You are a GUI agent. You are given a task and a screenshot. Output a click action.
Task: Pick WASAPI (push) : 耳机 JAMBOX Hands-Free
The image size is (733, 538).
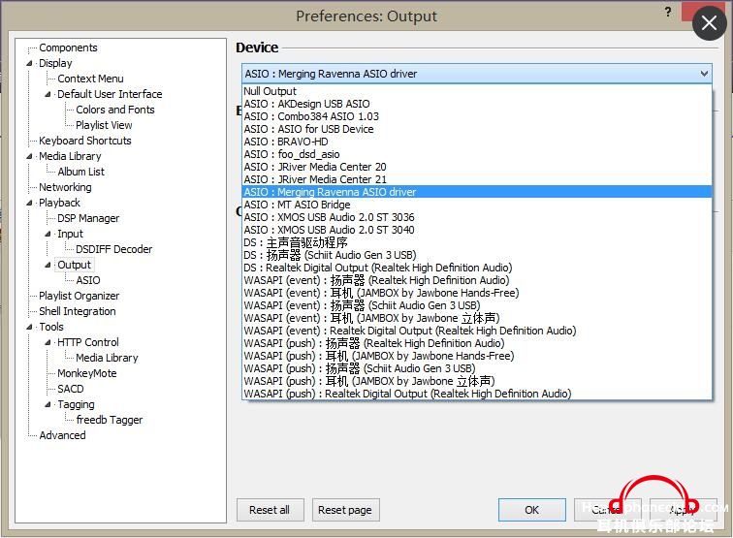pos(477,356)
